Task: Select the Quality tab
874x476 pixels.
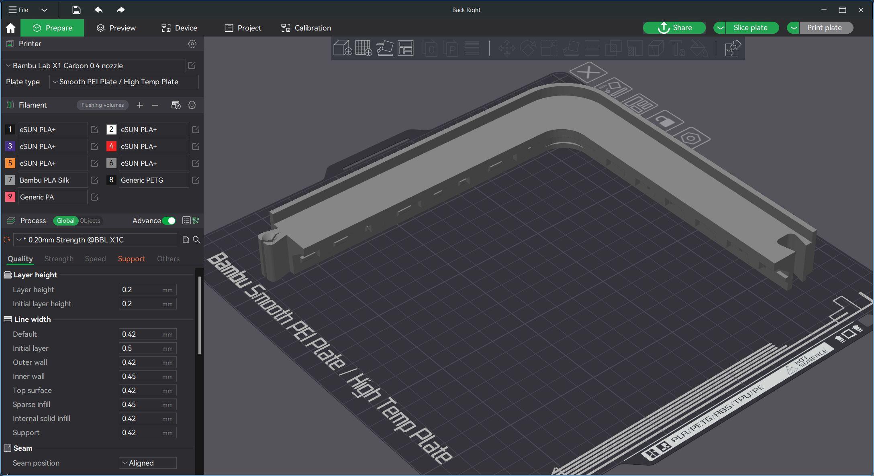Action: click(x=20, y=258)
